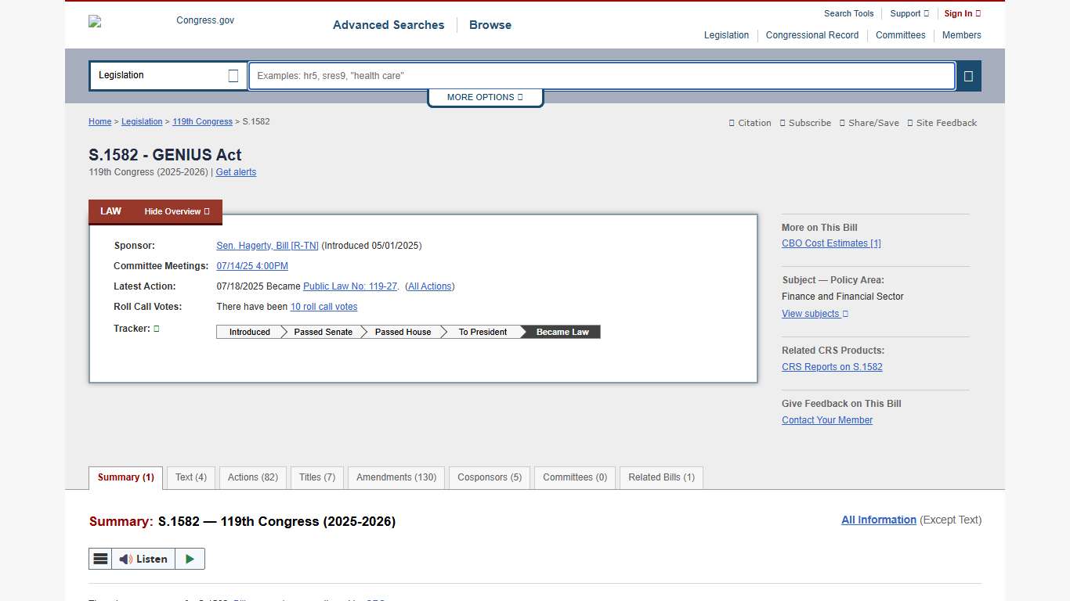Open the Citation tool icon
Image resolution: width=1070 pixels, height=601 pixels.
pyautogui.click(x=732, y=123)
